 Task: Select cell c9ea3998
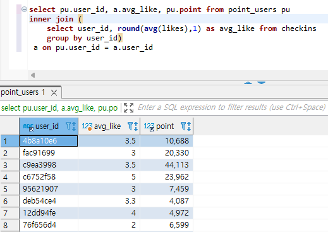click(49, 165)
